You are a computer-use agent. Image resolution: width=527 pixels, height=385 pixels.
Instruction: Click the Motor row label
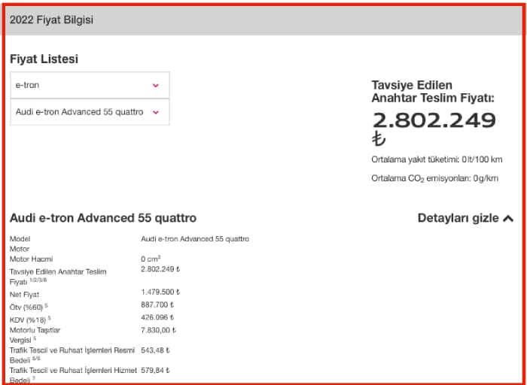pos(20,249)
